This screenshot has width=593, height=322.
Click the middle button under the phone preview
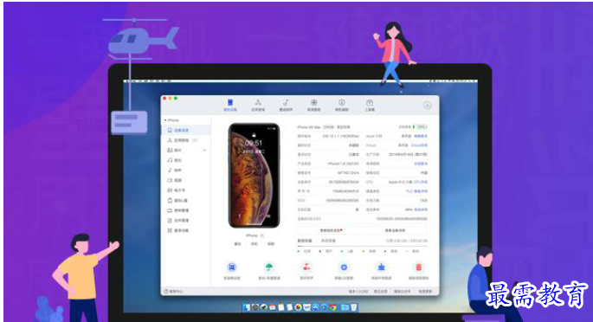255,244
